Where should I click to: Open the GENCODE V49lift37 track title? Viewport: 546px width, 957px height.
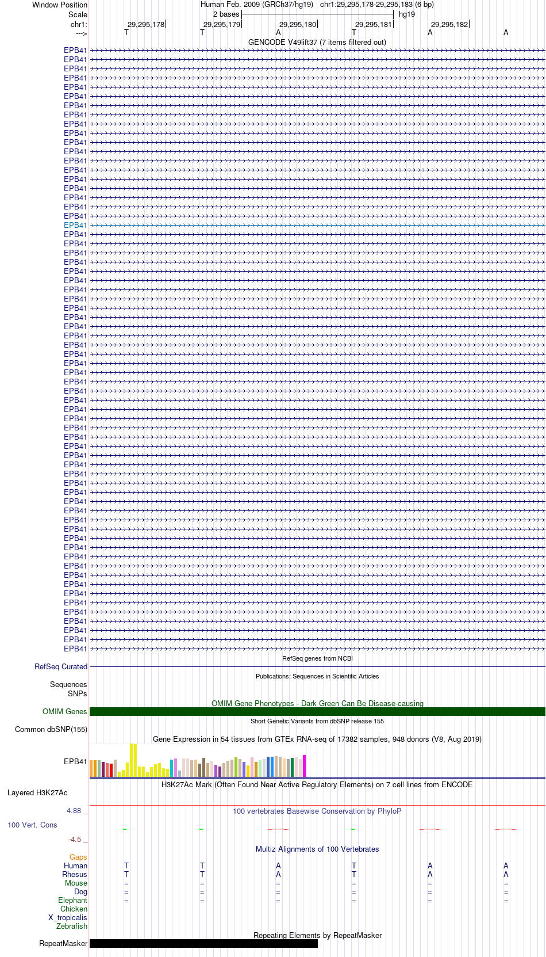(x=317, y=43)
